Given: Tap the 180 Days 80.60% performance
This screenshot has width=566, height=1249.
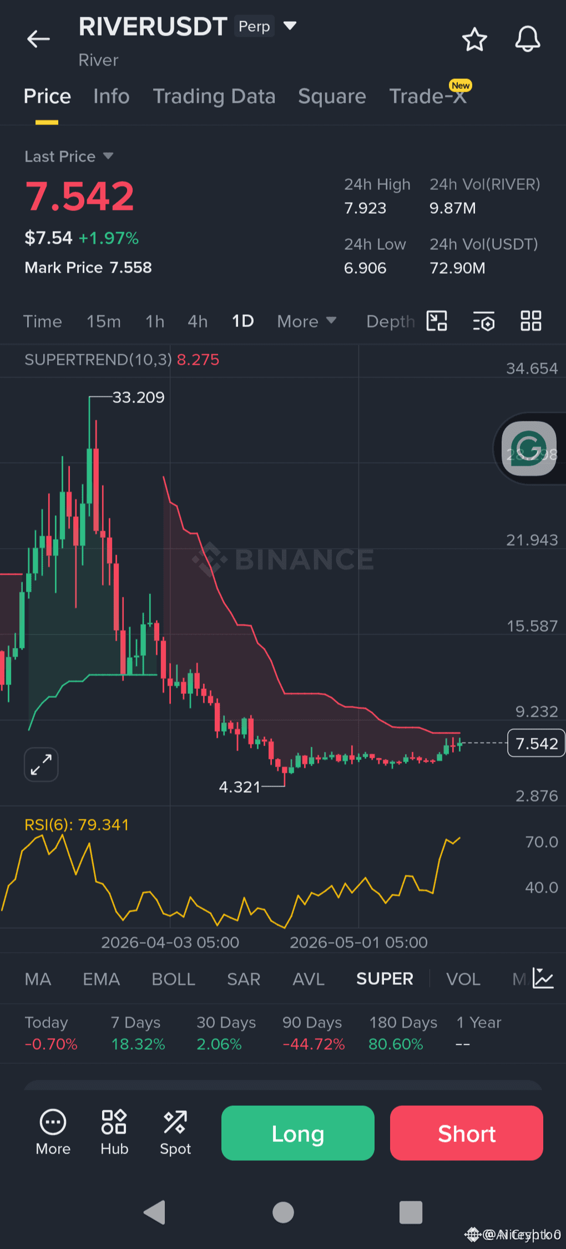Looking at the screenshot, I should coord(403,1033).
